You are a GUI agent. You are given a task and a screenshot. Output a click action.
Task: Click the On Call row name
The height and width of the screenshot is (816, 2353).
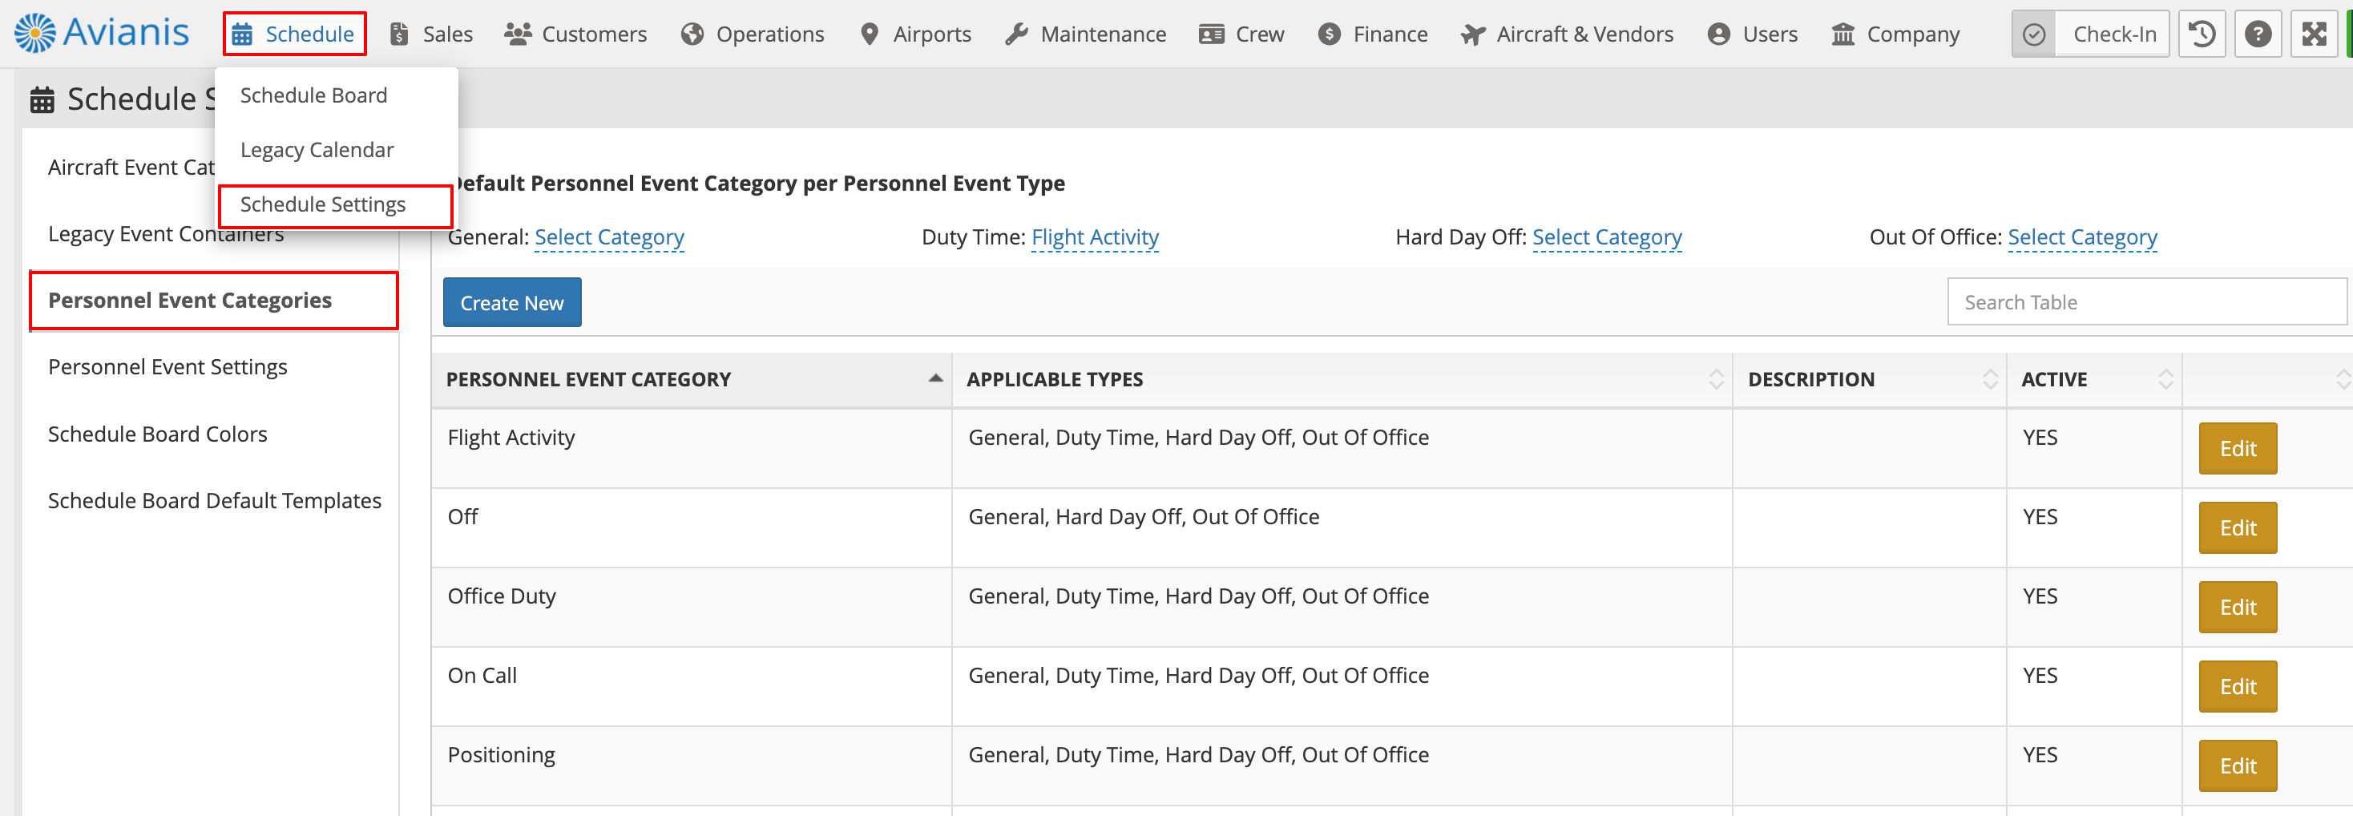(x=482, y=677)
